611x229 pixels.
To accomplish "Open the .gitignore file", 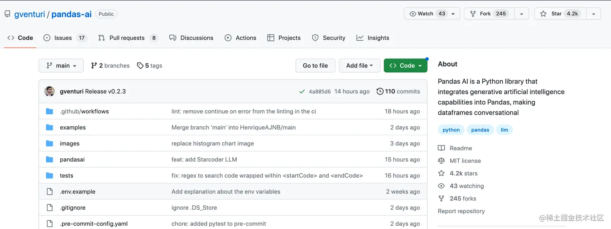I will coord(73,208).
